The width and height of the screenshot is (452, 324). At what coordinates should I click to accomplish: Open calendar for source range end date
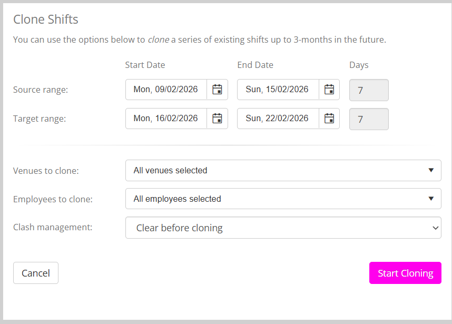(329, 90)
